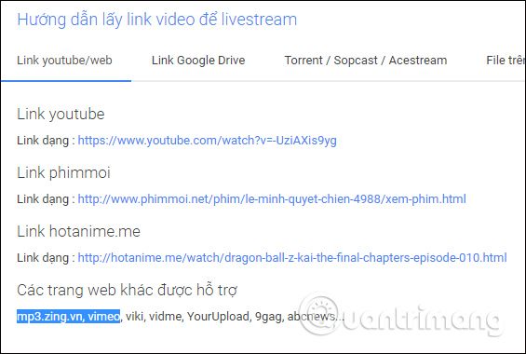This screenshot has height=354, width=526.
Task: Click 'Link dạng :' label before hotanime link
Action: 46,258
